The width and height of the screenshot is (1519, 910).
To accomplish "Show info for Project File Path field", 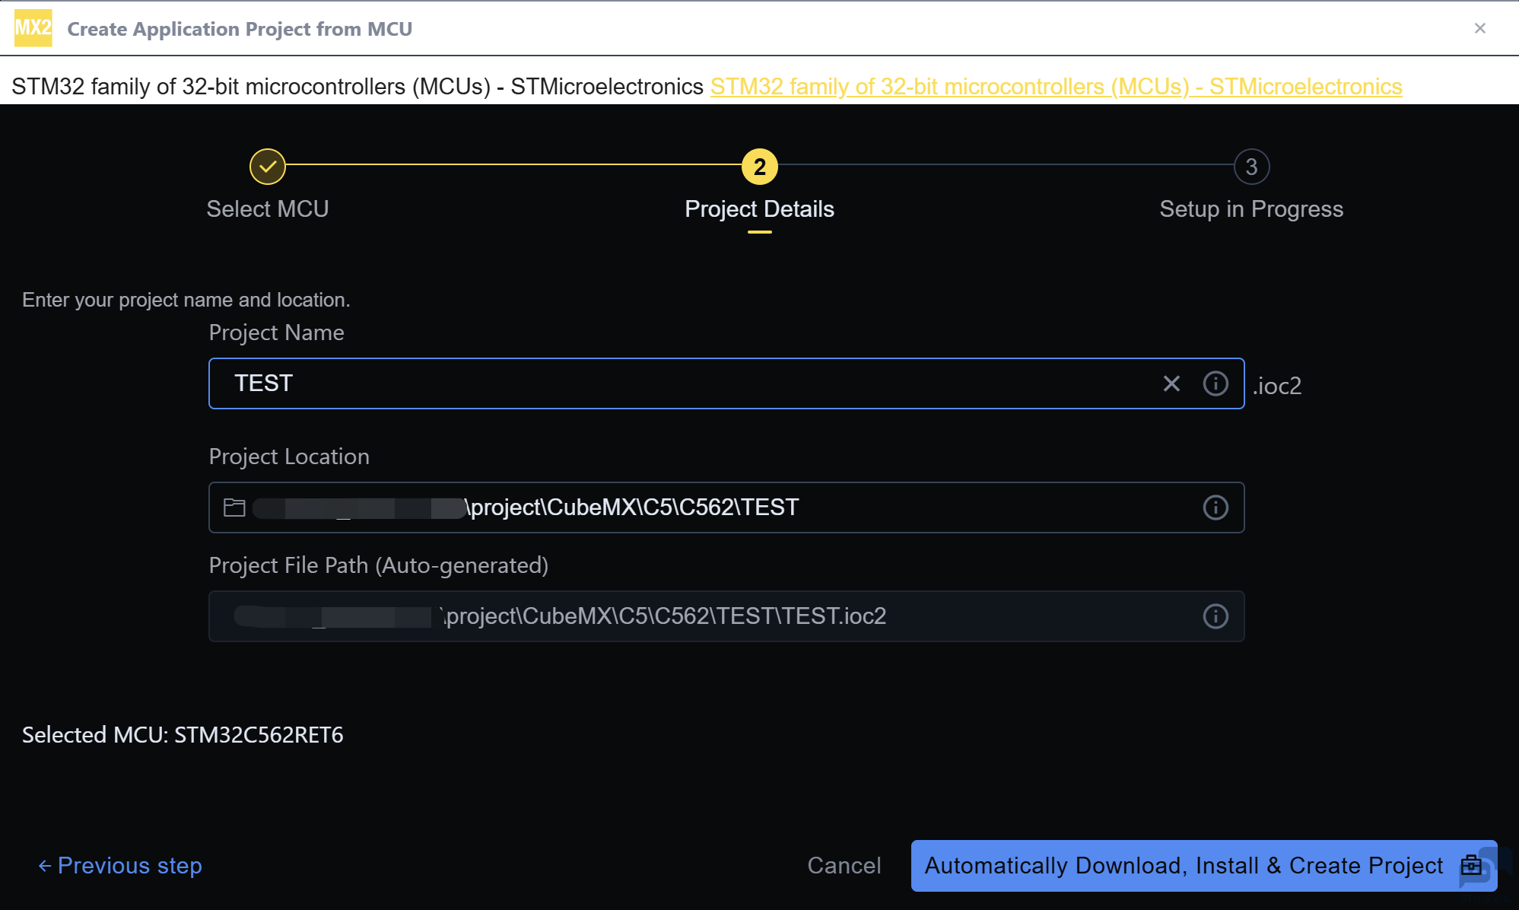I will pos(1216,616).
